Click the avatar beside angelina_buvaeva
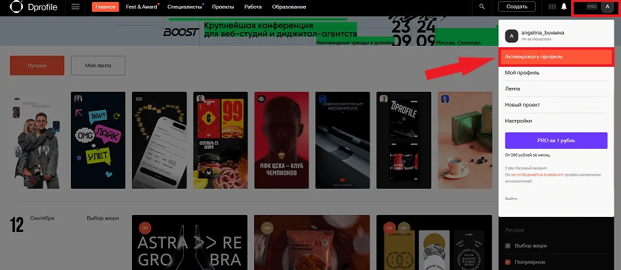The height and width of the screenshot is (270, 621). pyautogui.click(x=511, y=36)
